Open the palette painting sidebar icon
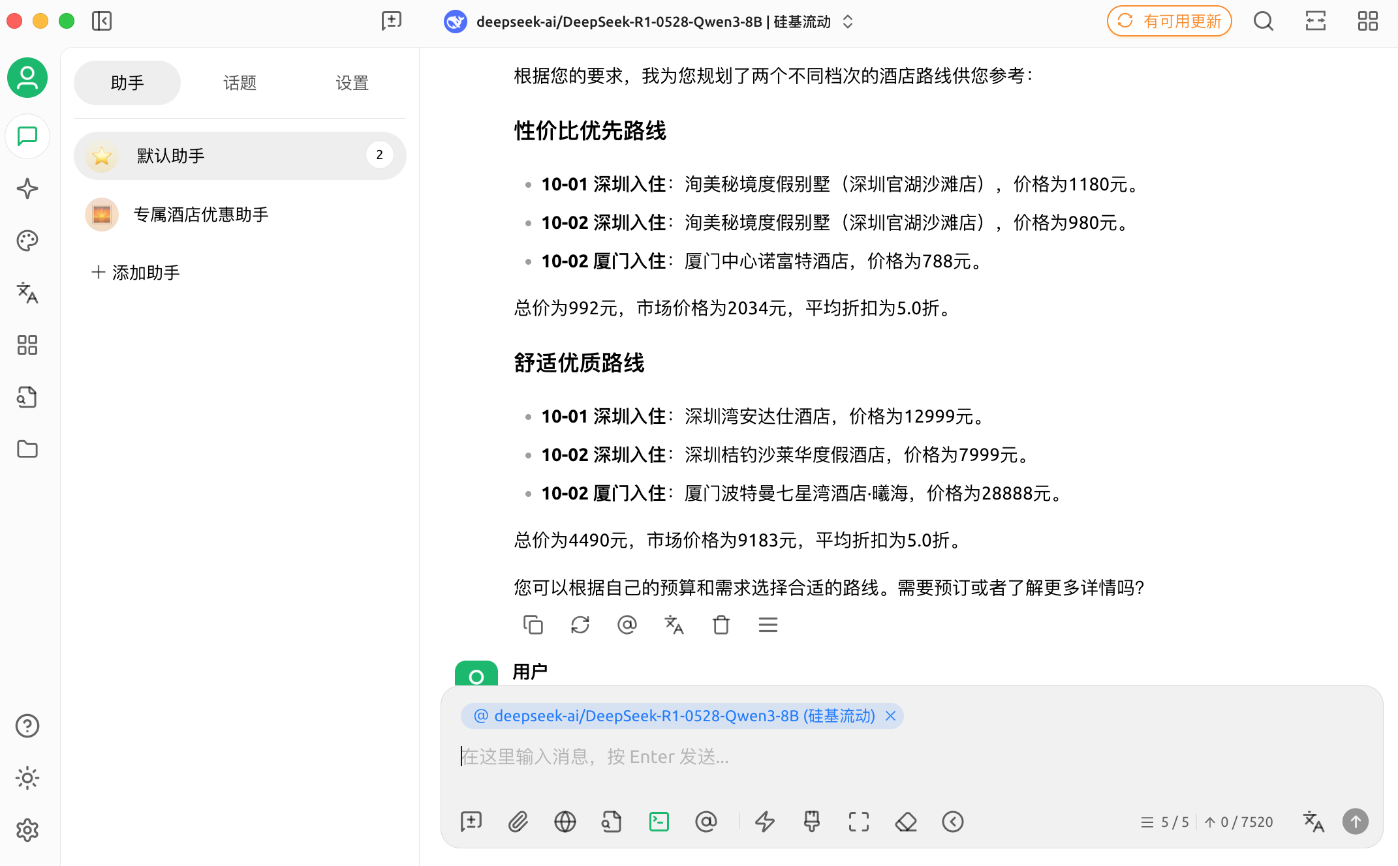 click(27, 241)
